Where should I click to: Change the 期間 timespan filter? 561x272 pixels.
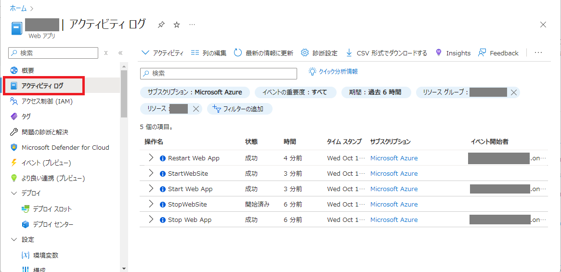point(377,92)
